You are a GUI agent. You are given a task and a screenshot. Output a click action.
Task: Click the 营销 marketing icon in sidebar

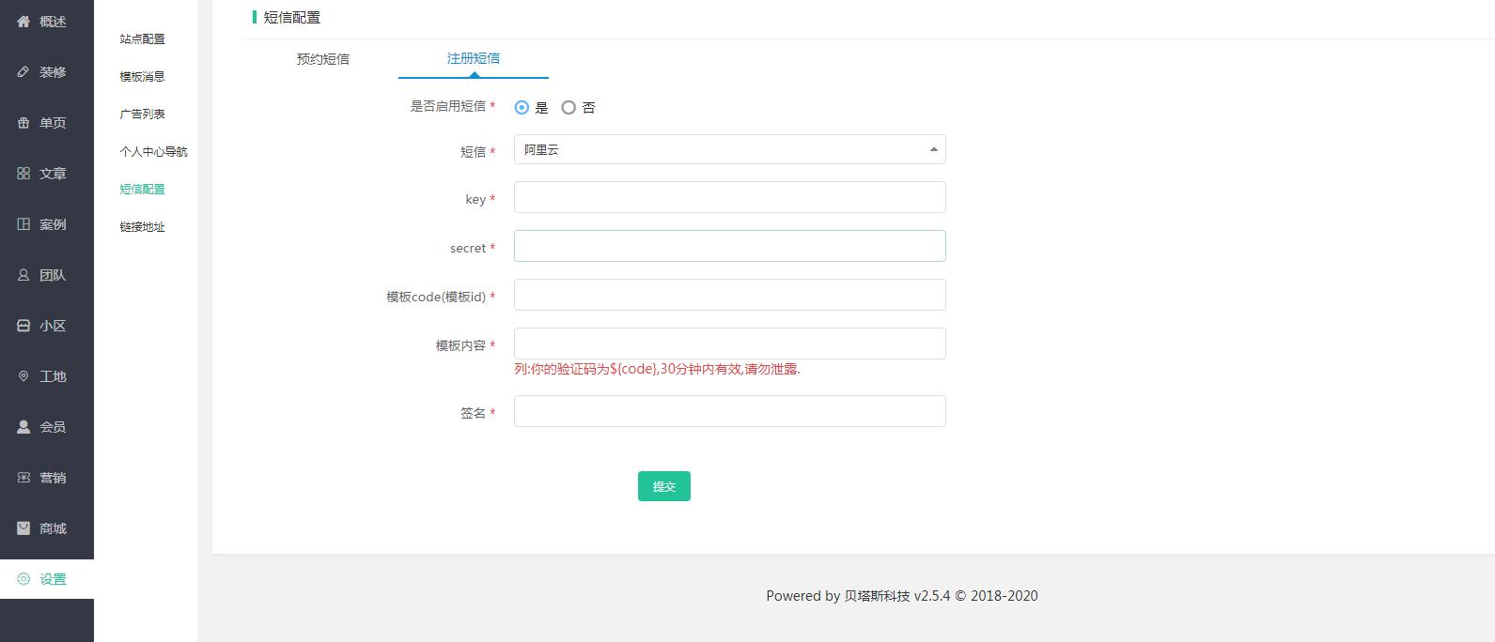click(23, 478)
